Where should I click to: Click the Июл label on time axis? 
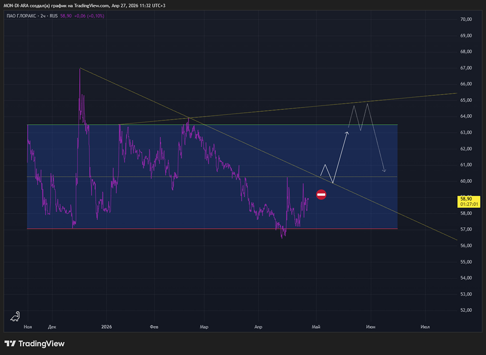[425, 327]
